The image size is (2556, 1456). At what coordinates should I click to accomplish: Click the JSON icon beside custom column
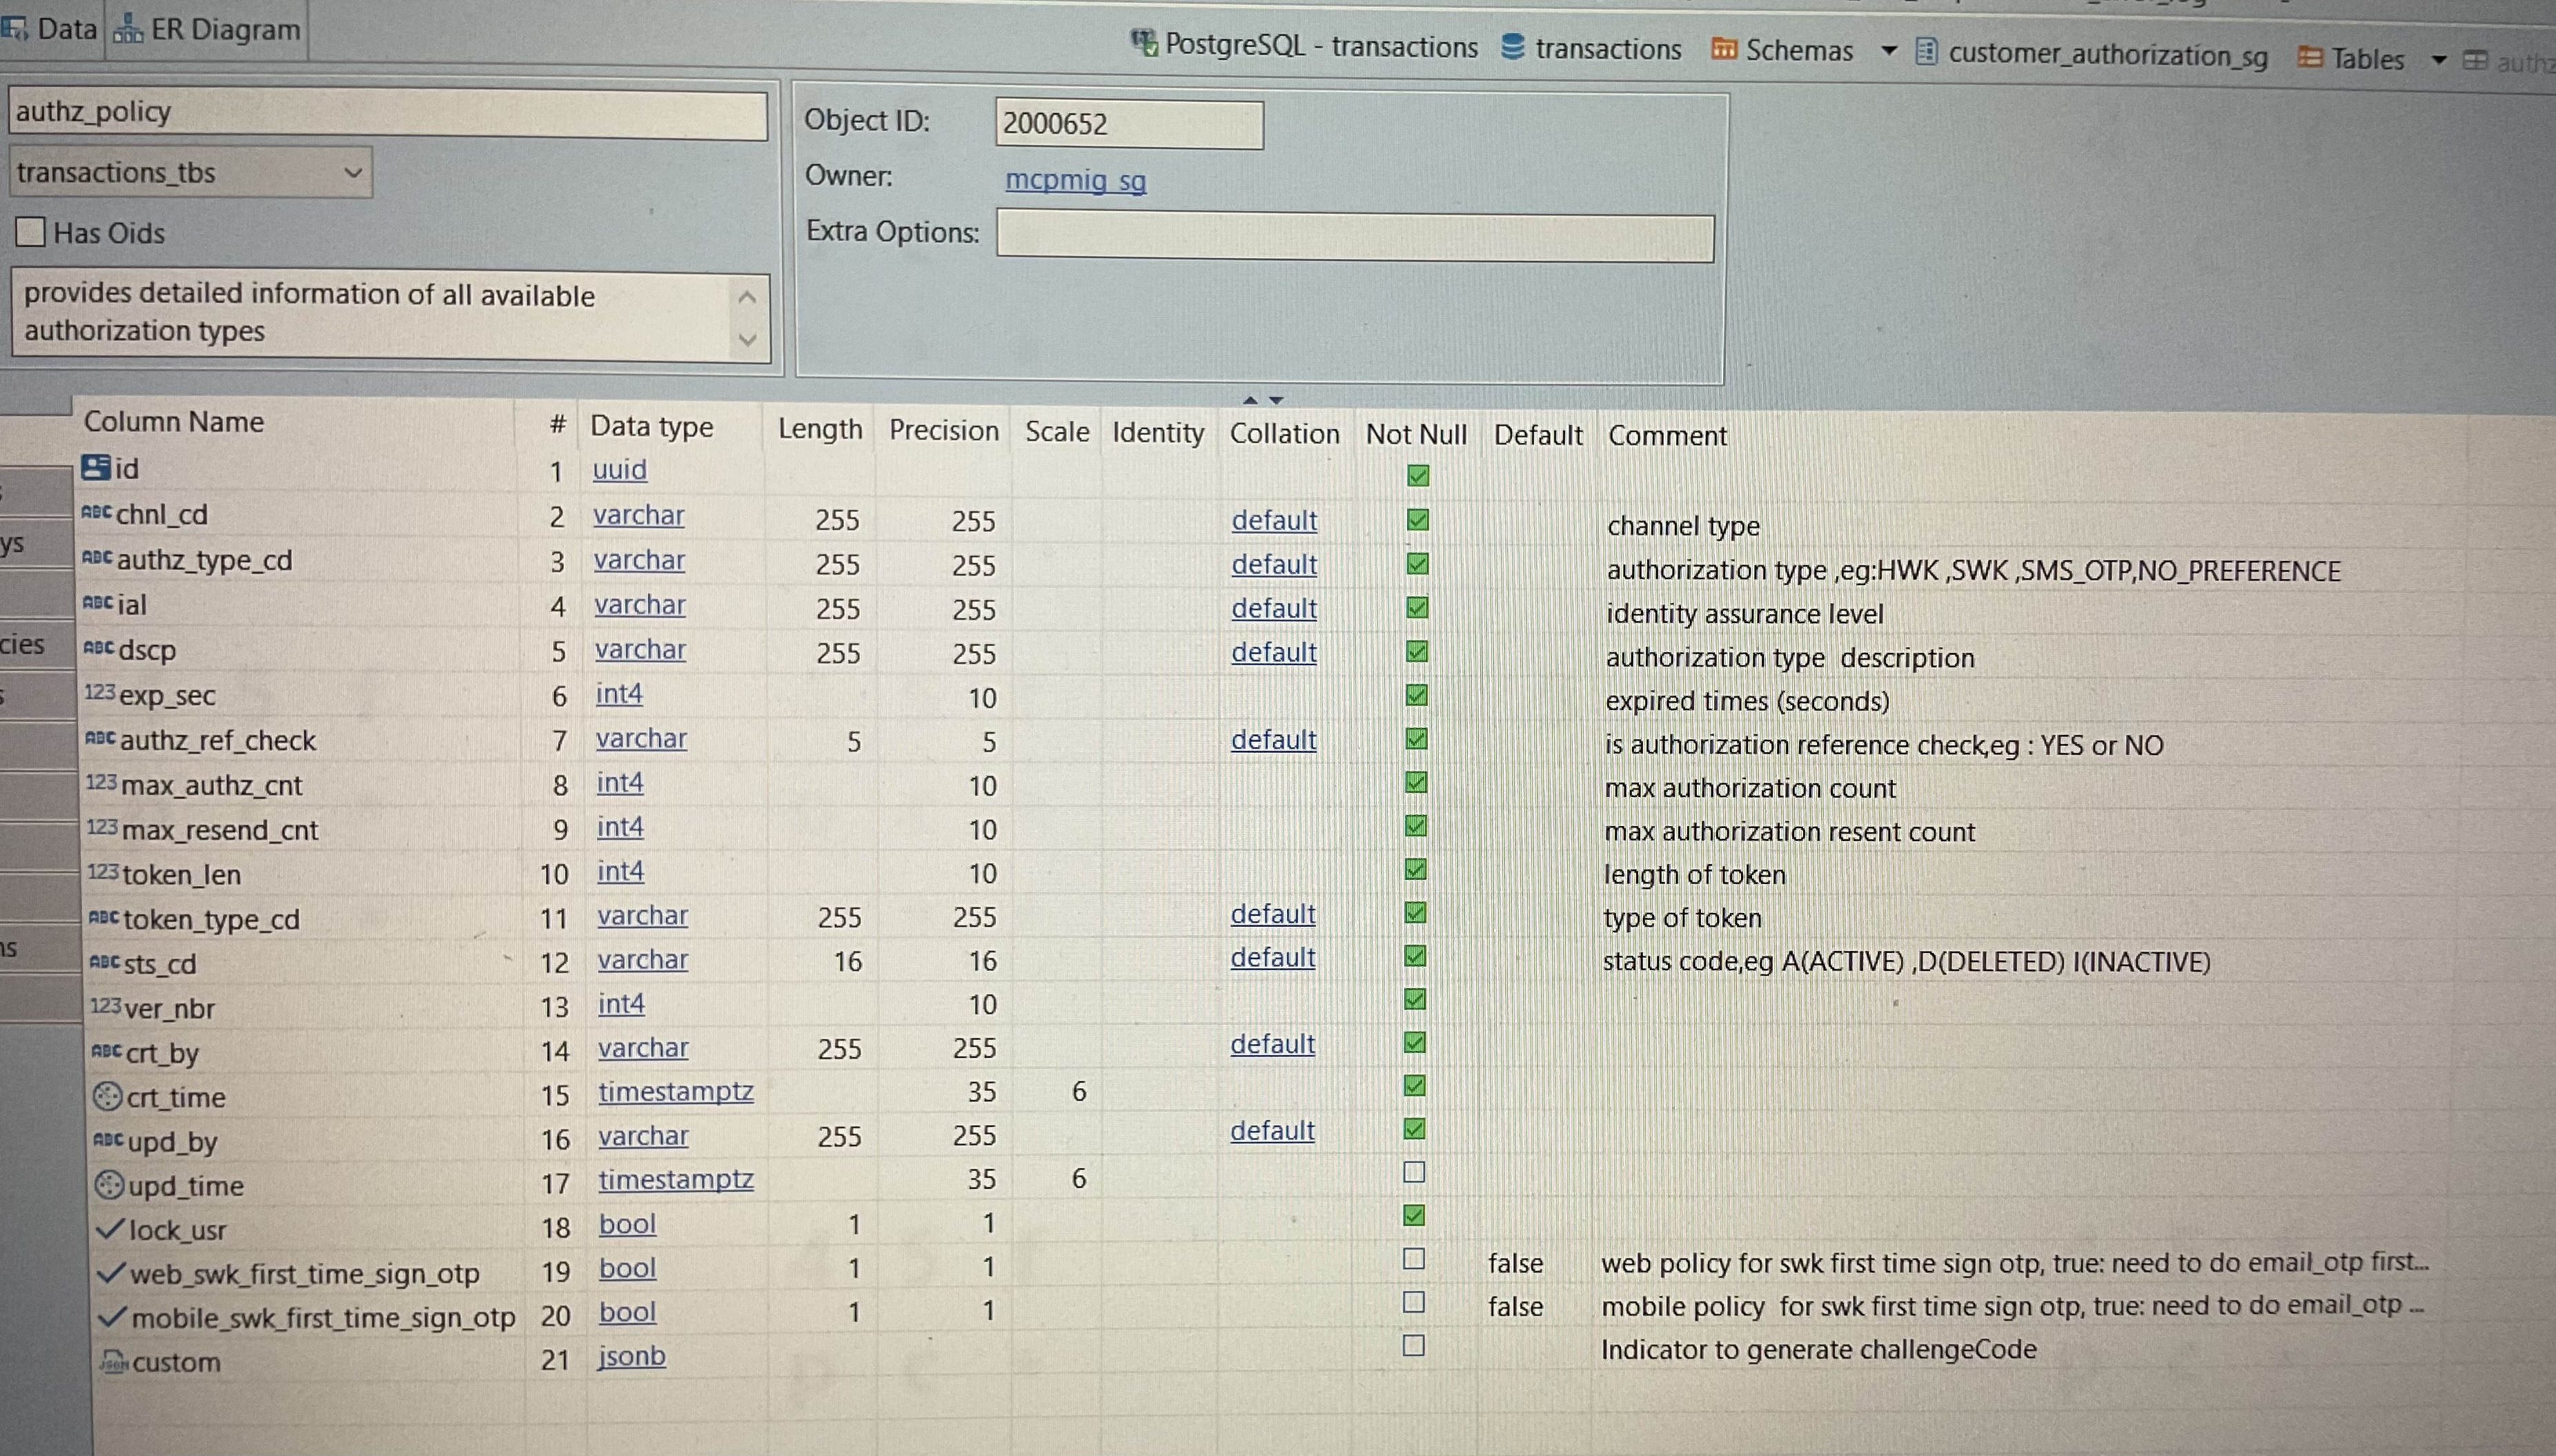click(x=113, y=1361)
